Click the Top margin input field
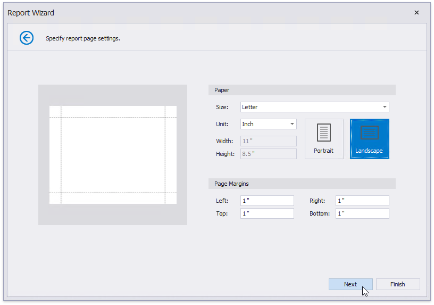The image size is (434, 305). point(267,213)
